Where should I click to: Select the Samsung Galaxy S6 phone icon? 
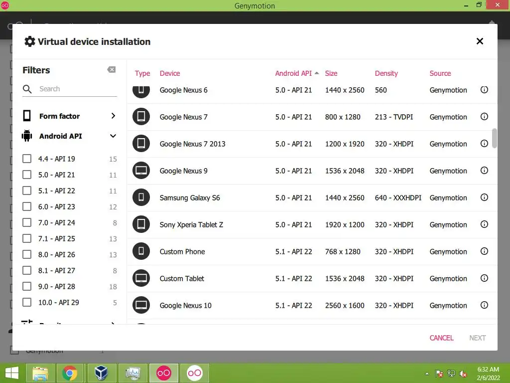coord(141,197)
